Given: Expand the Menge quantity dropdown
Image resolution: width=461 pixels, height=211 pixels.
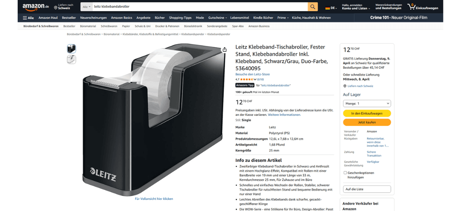Looking at the screenshot, I should [x=367, y=104].
